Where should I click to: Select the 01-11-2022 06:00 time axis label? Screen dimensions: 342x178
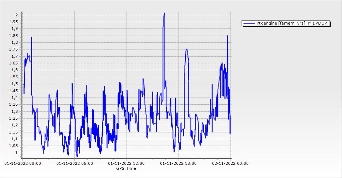click(x=74, y=163)
